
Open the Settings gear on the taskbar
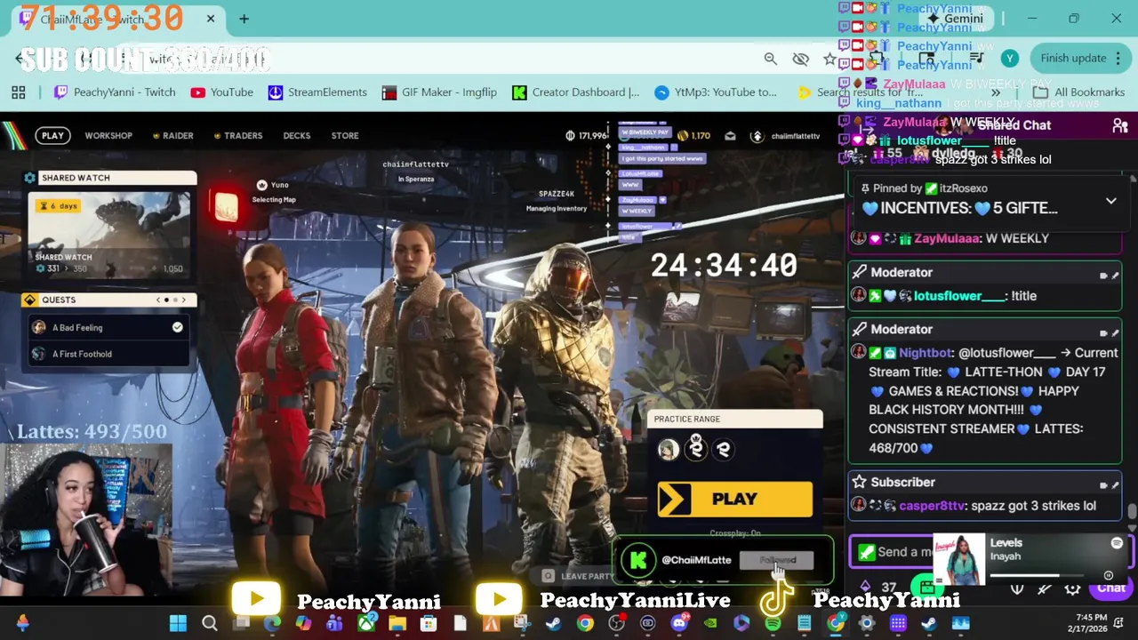(x=866, y=624)
